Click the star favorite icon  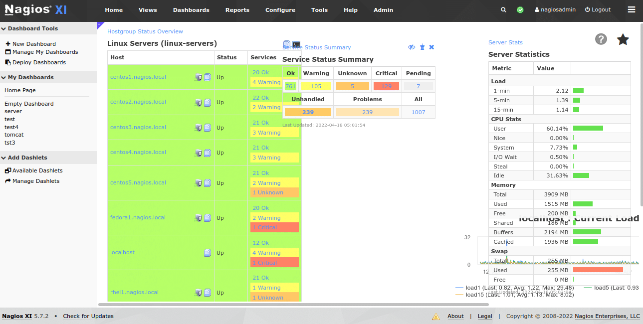point(623,39)
